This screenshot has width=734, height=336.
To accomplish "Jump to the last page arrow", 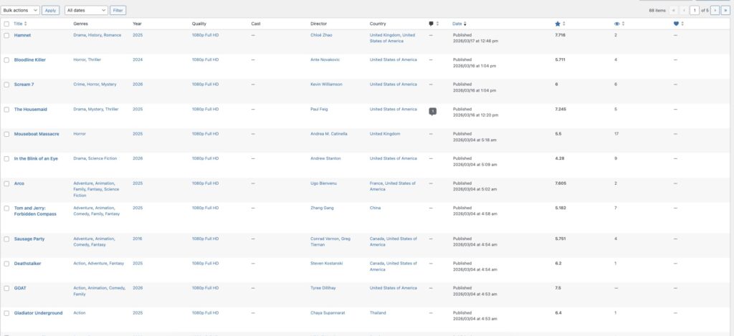I will coord(725,10).
